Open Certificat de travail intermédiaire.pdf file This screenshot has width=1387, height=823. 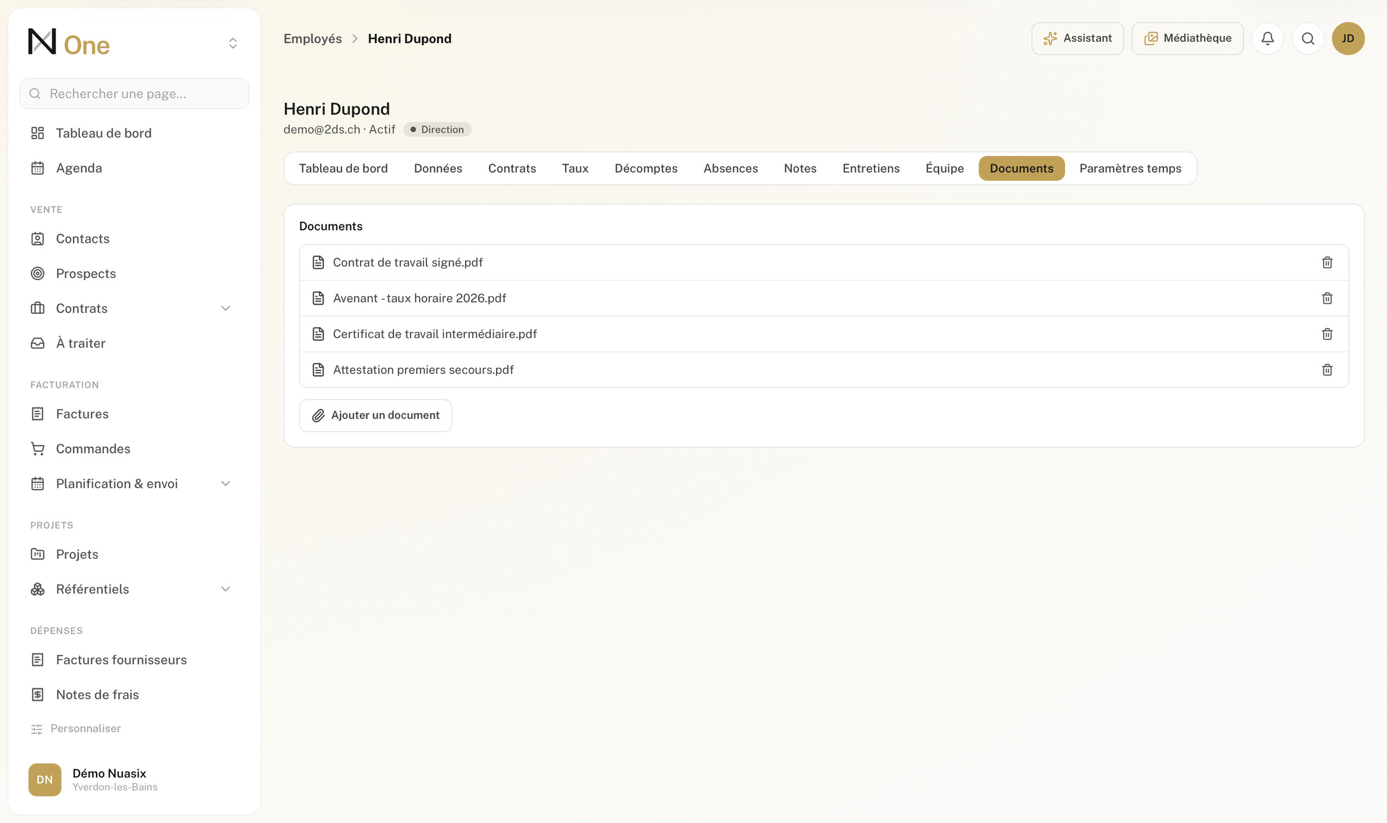point(435,334)
